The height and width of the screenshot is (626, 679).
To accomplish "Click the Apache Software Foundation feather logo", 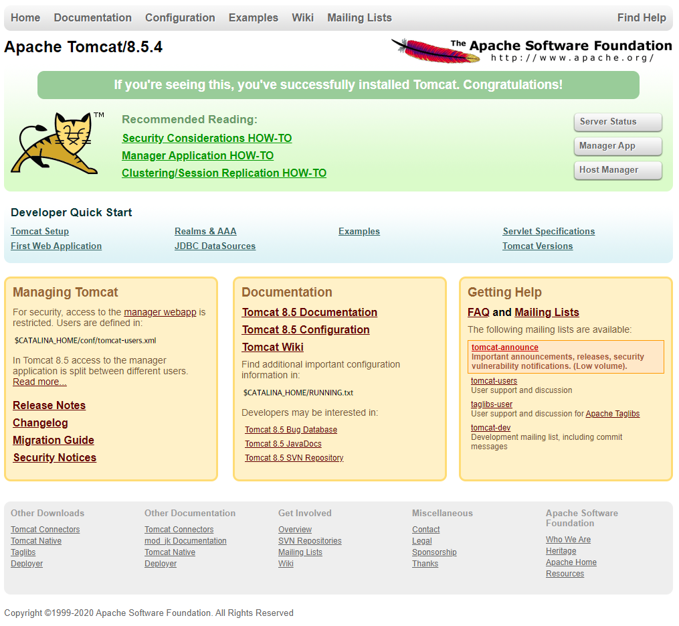I will [x=532, y=50].
